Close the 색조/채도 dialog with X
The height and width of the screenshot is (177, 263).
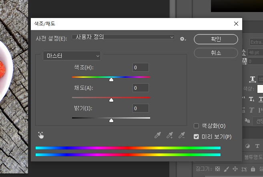[236, 24]
